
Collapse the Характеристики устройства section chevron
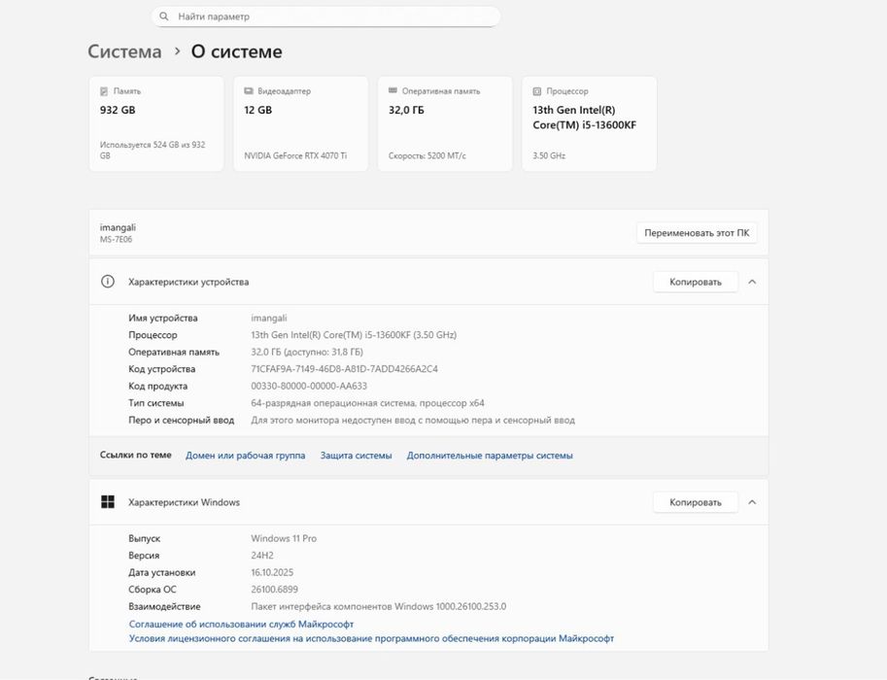tap(752, 282)
